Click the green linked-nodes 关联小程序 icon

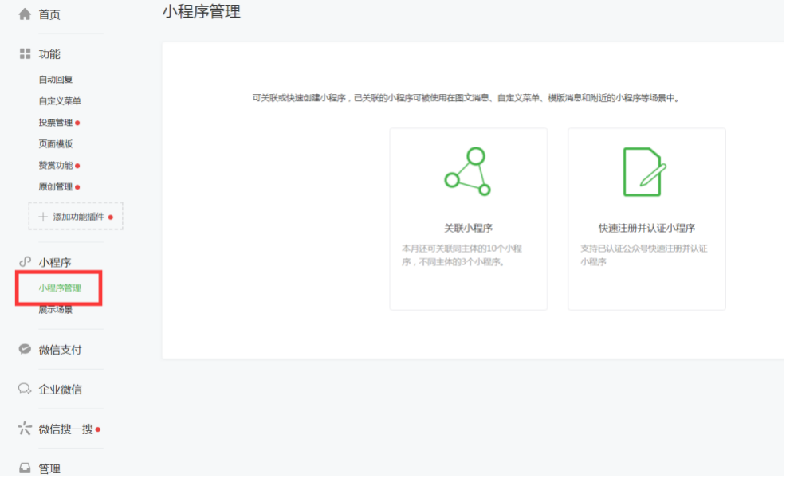pyautogui.click(x=468, y=171)
